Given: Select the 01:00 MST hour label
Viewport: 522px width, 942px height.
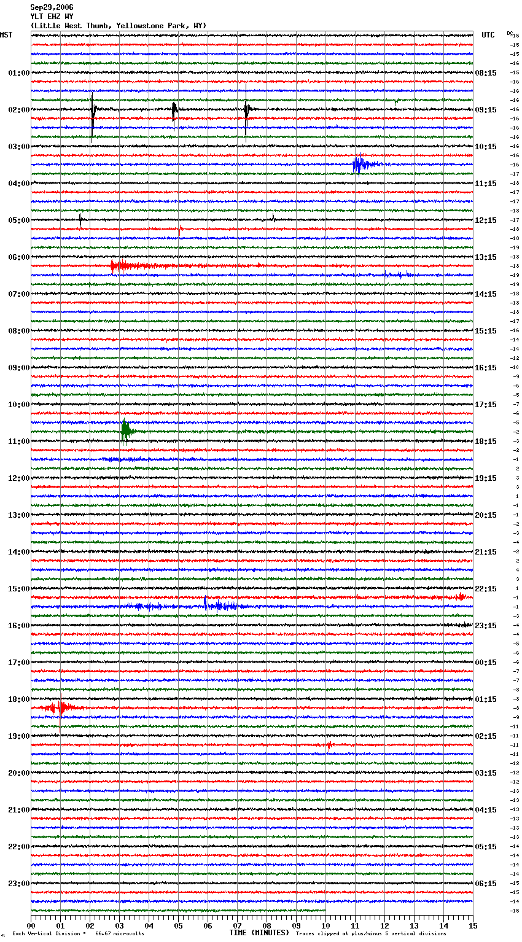Looking at the screenshot, I should pos(19,73).
